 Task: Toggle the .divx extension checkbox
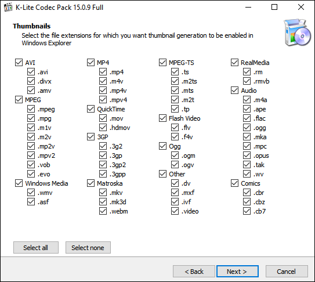point(31,81)
